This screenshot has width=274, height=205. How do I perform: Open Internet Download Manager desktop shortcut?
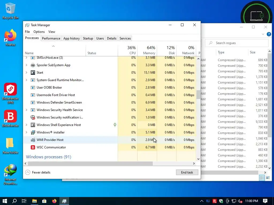click(10, 174)
